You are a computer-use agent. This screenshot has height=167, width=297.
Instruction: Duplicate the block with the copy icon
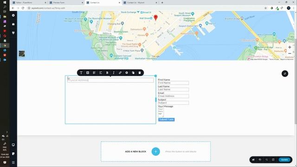(x=133, y=73)
